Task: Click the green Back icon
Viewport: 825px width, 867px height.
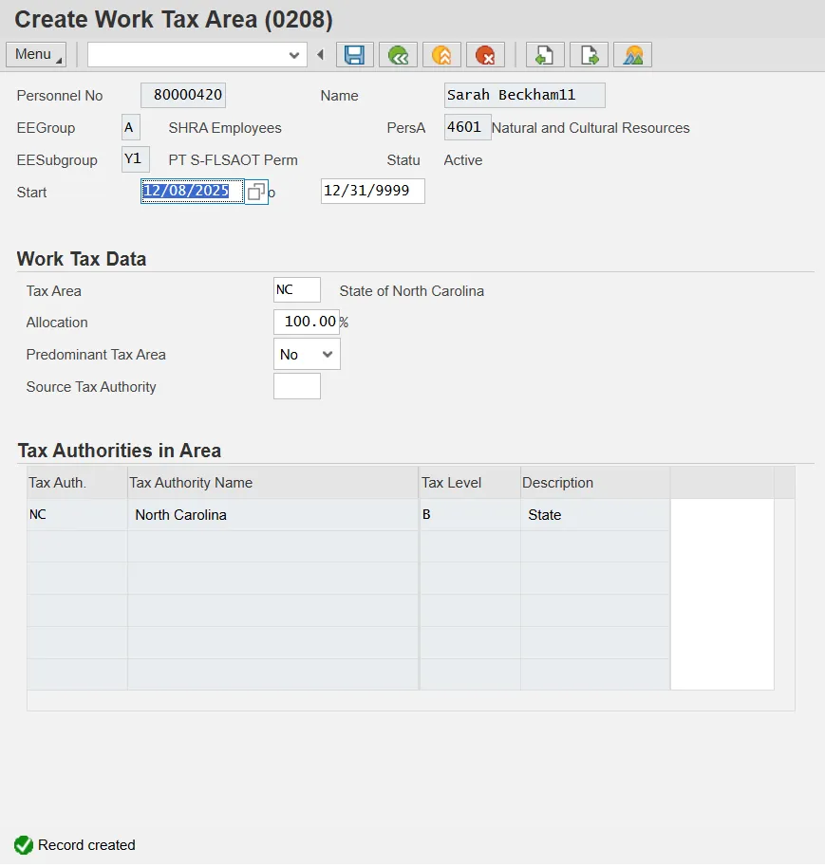Action: pos(398,55)
